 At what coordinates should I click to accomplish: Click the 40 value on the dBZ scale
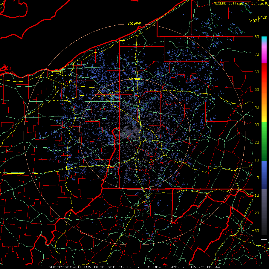click(257, 107)
